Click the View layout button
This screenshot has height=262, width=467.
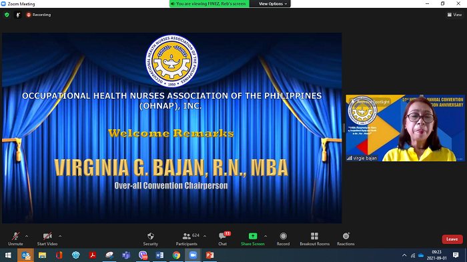454,15
